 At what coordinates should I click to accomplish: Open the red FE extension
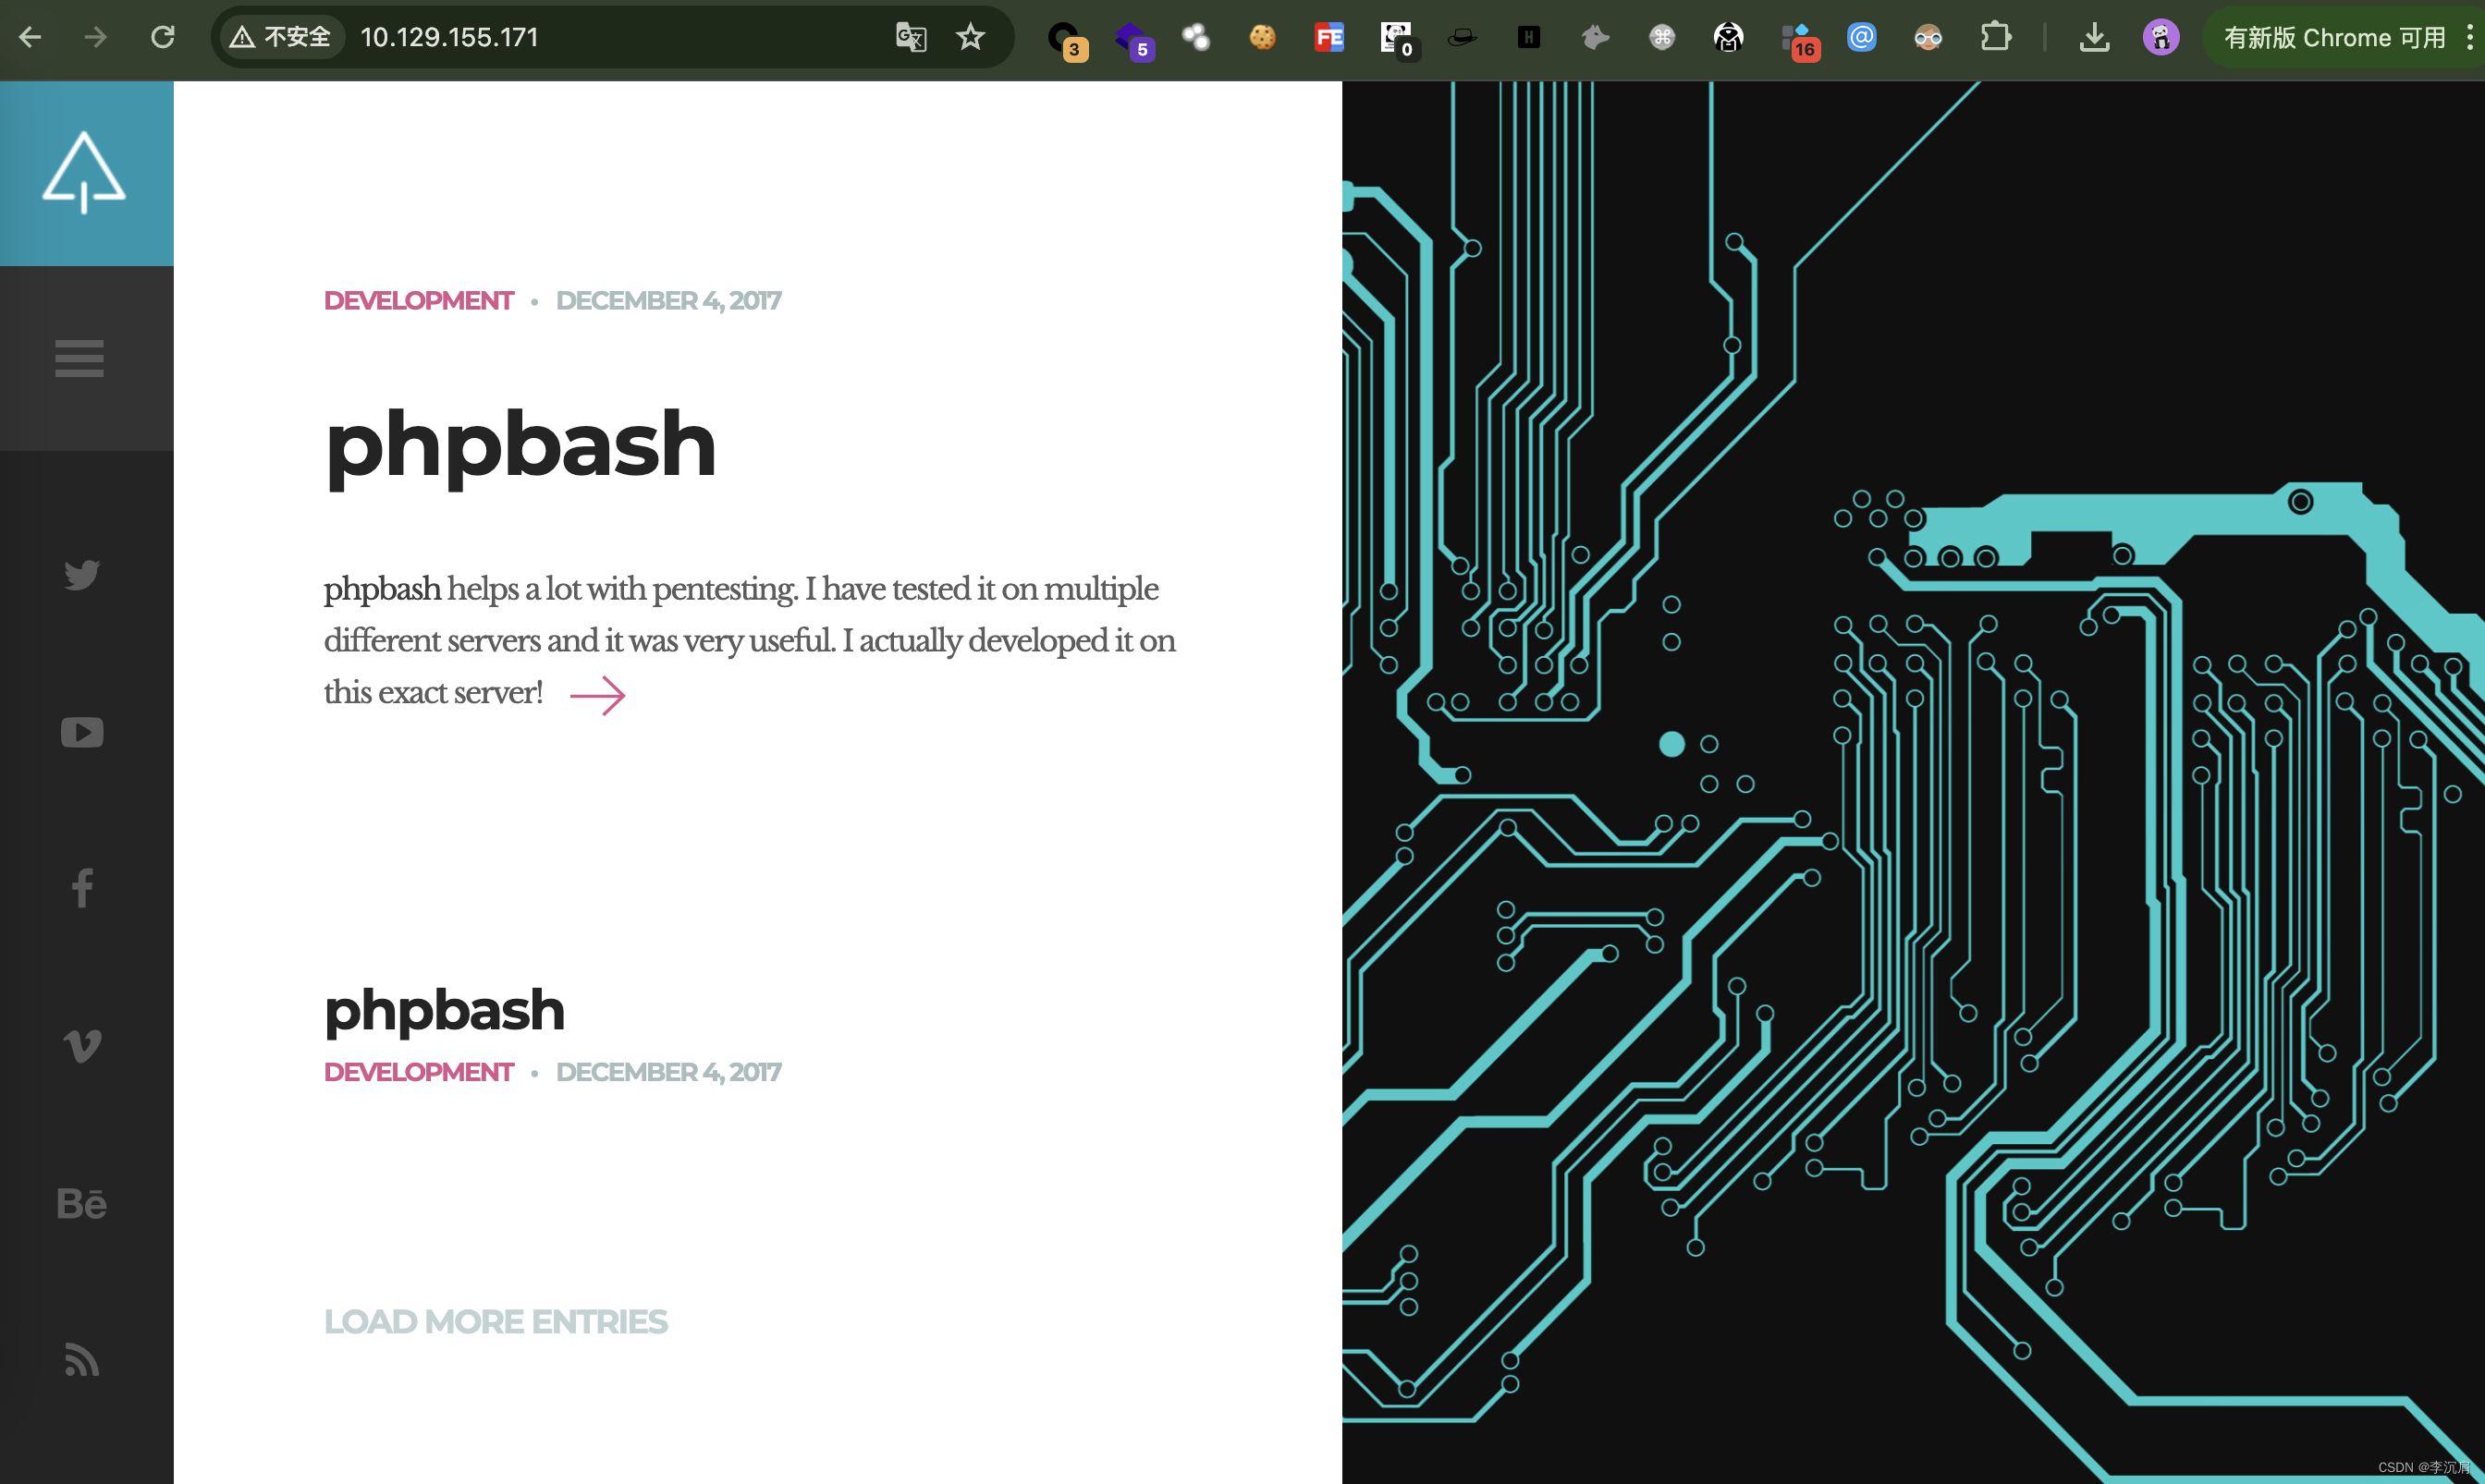(x=1328, y=38)
